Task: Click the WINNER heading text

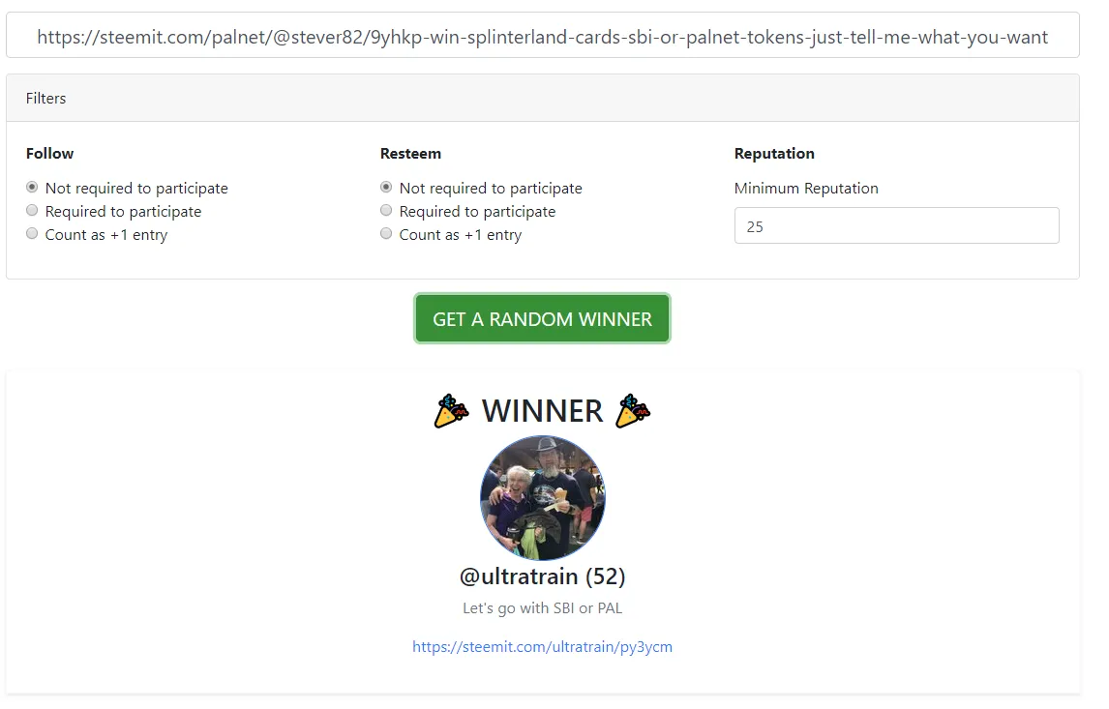Action: tap(543, 410)
